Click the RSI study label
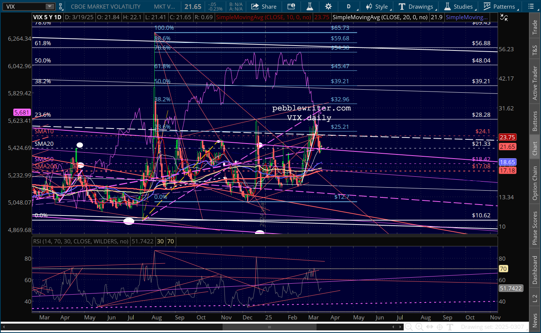This screenshot has width=541, height=333. (81, 241)
